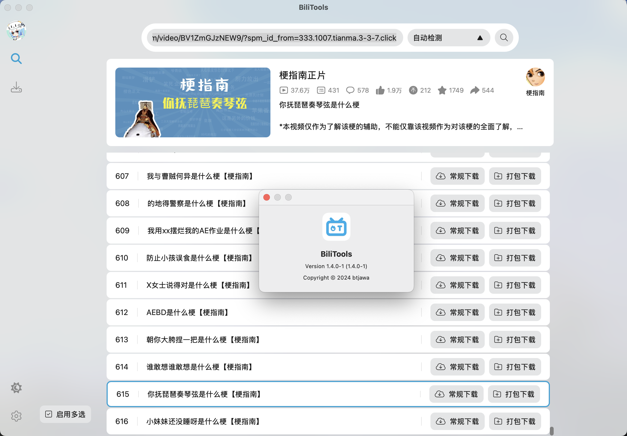Open the search page from sidebar magnifier
This screenshot has width=627, height=436.
pyautogui.click(x=16, y=59)
